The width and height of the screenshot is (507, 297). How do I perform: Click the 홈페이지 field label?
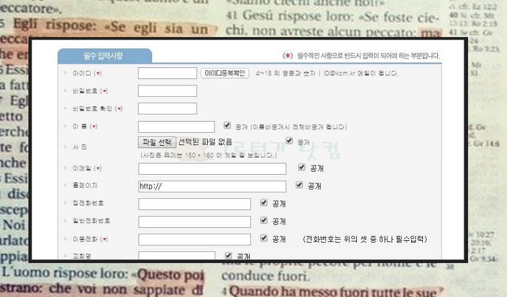pos(85,186)
